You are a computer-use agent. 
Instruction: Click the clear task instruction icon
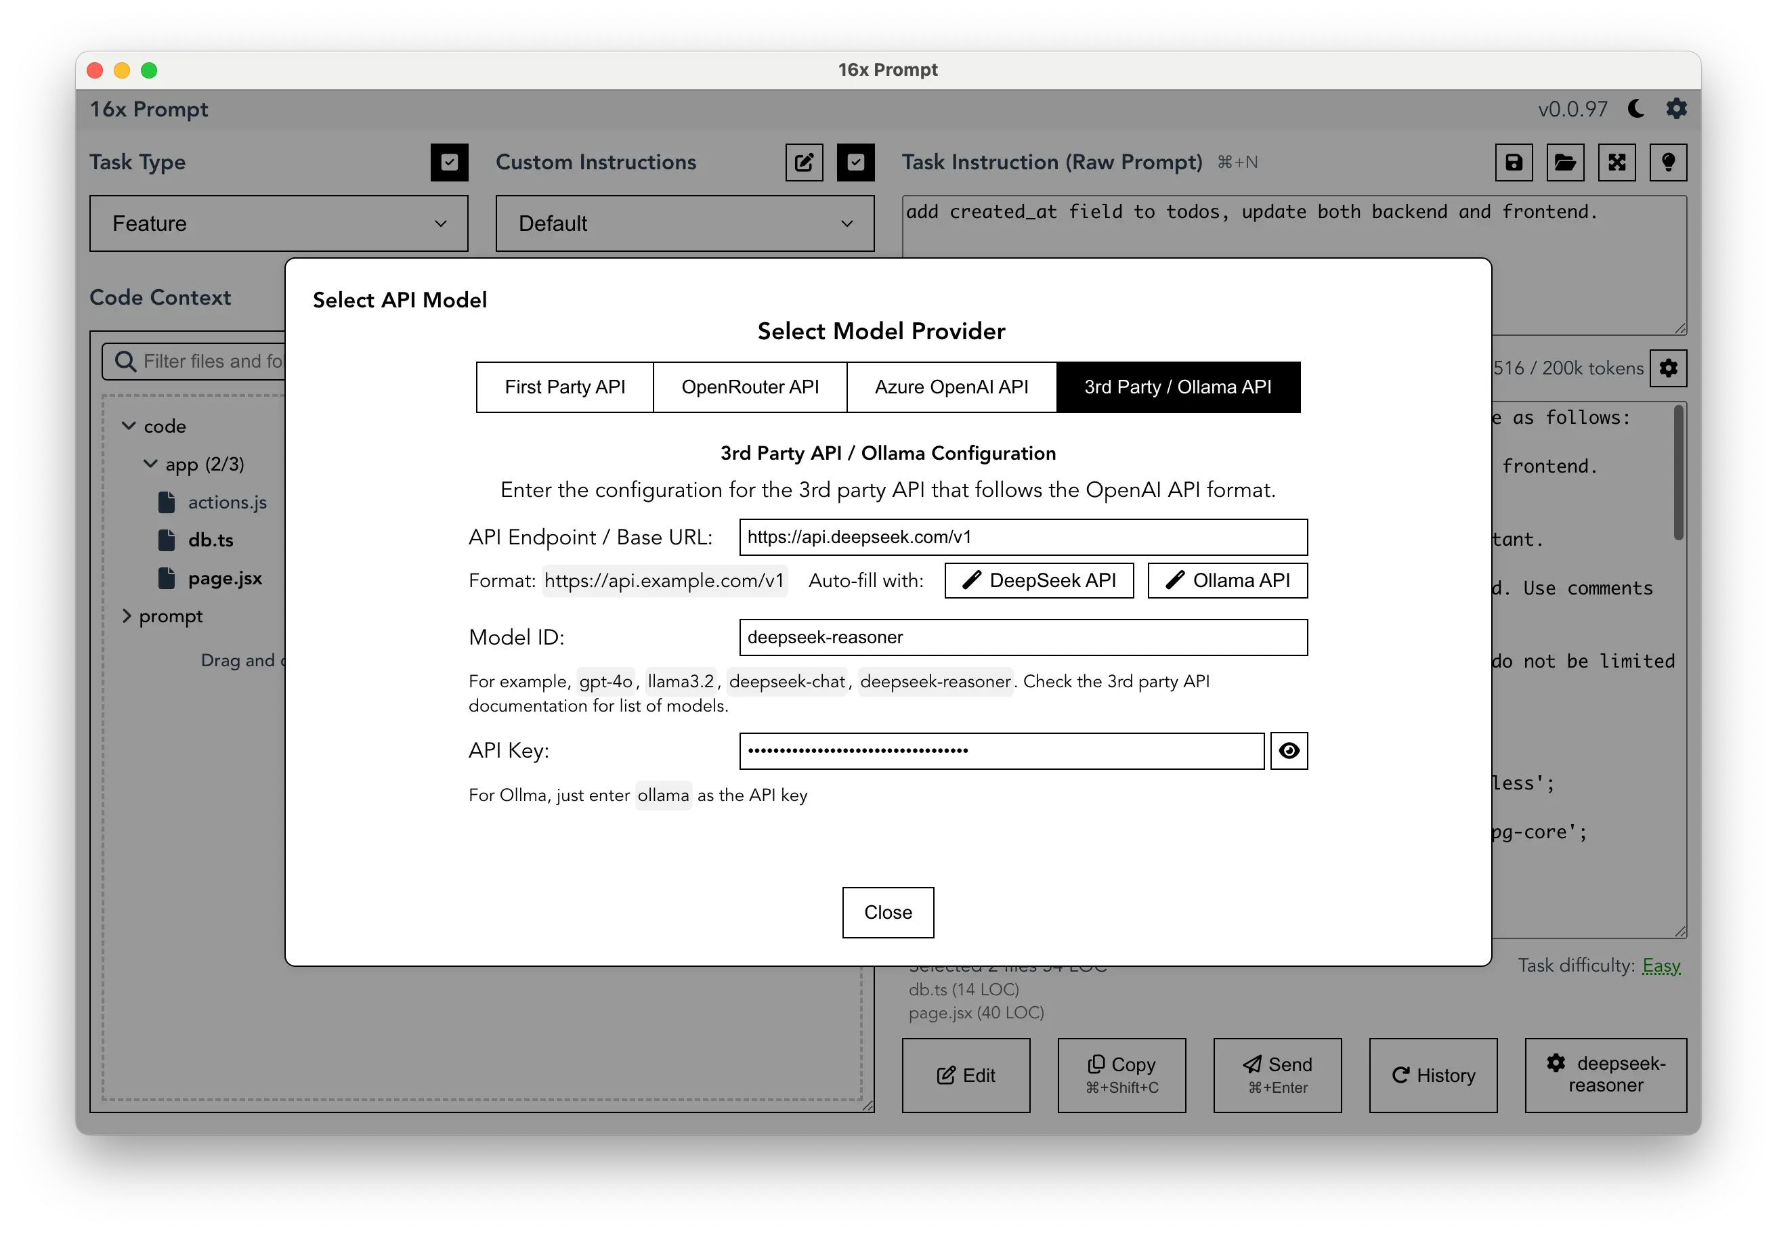coord(1619,162)
